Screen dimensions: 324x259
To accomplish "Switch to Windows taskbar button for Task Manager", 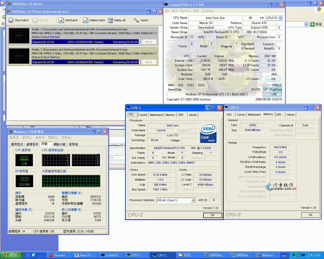I will [267, 255].
